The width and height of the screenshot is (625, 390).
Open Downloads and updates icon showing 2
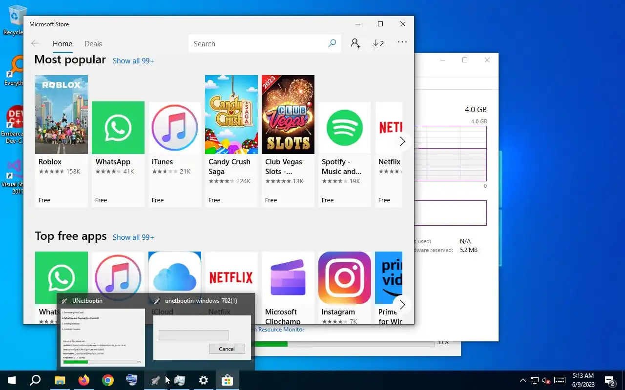point(378,43)
